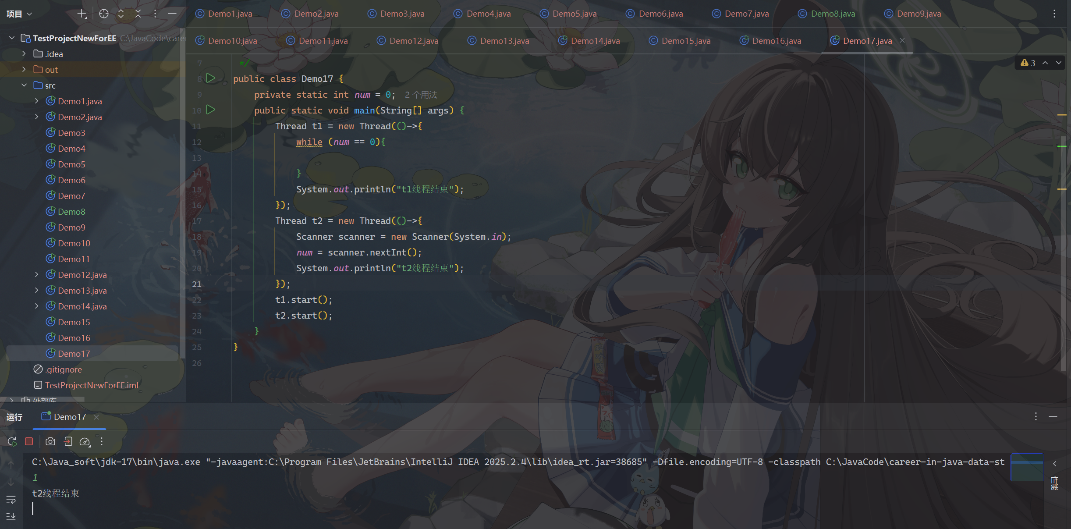The height and width of the screenshot is (529, 1071).
Task: Switch to the Demo8.java editor tab
Action: click(x=832, y=14)
